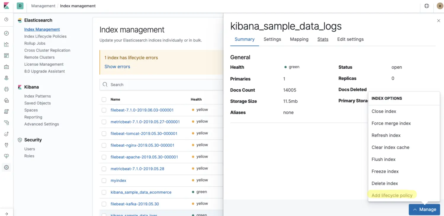Open 8.0 Upgrade Assistant link
The width and height of the screenshot is (444, 216).
[x=45, y=71]
